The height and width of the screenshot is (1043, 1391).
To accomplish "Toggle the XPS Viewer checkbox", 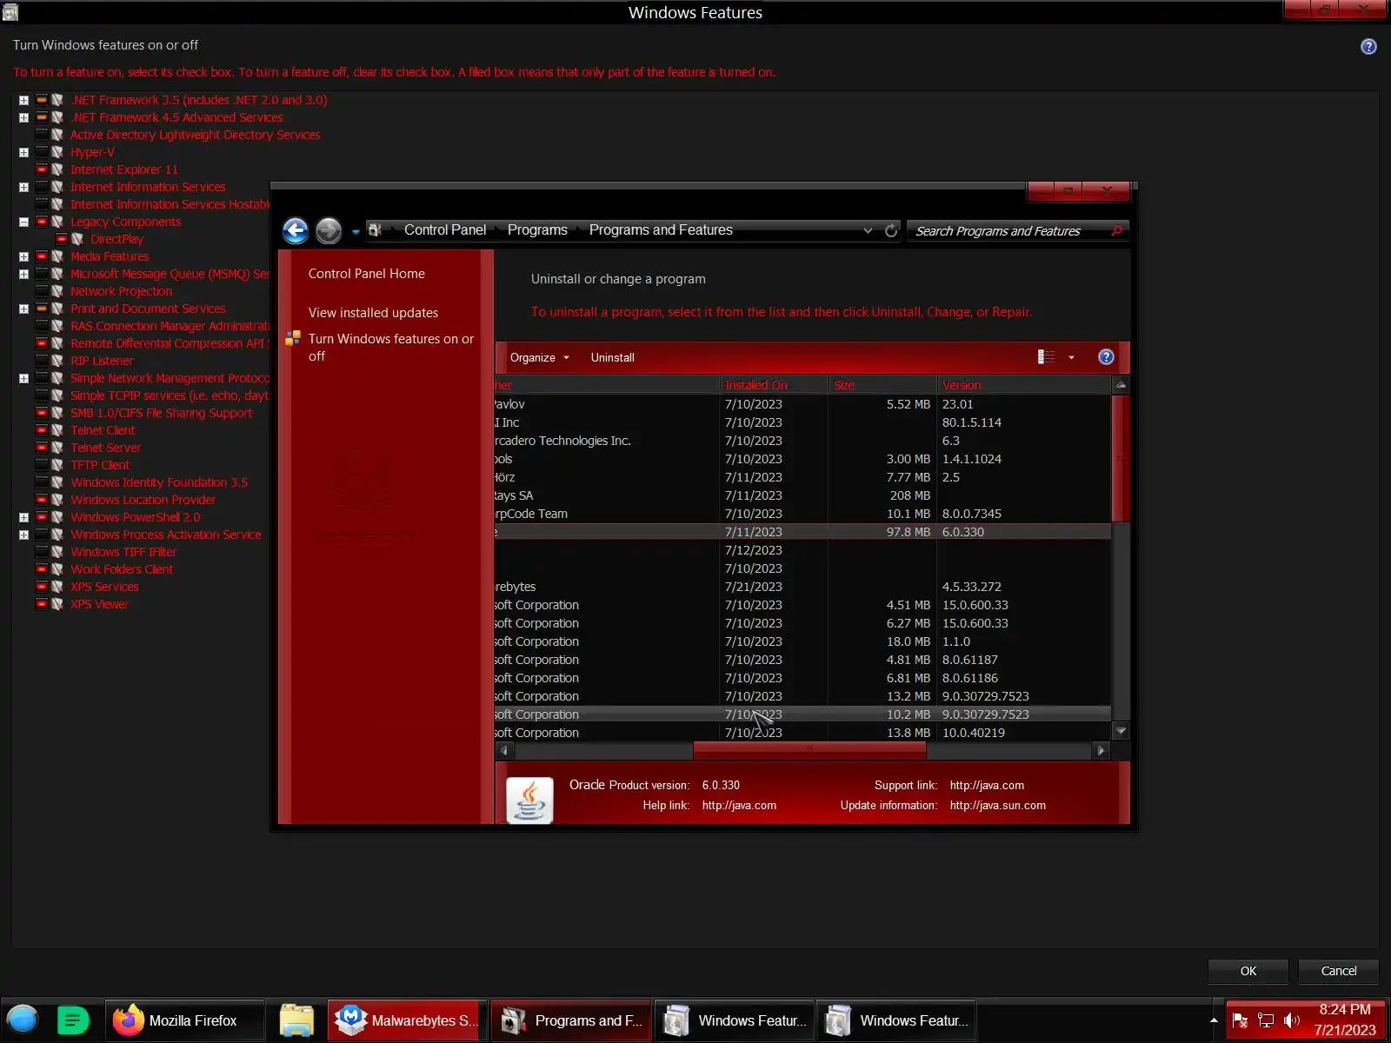I will pyautogui.click(x=41, y=604).
